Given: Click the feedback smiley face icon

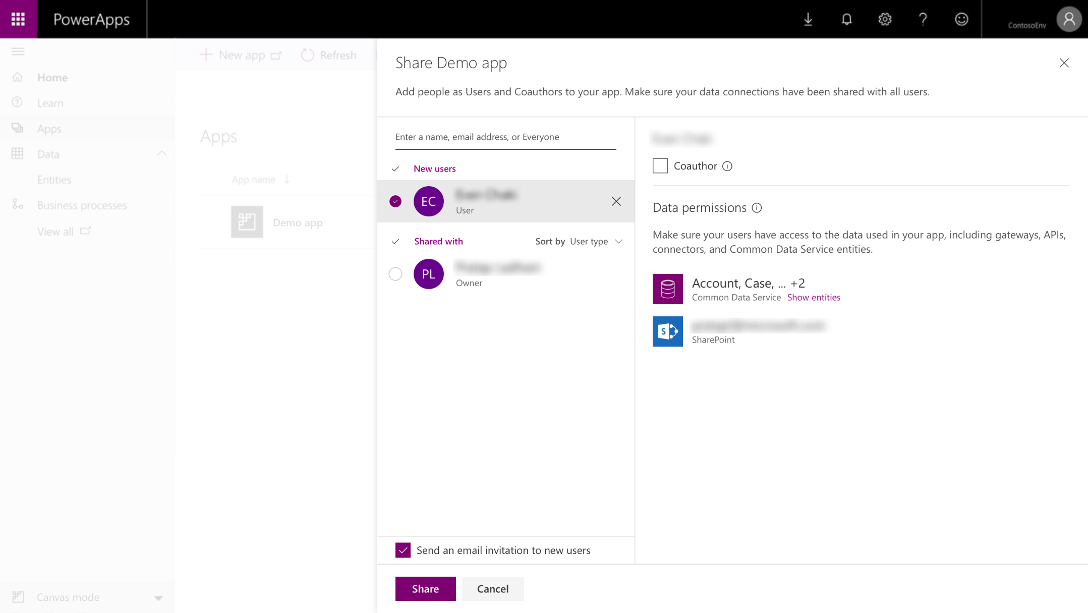Looking at the screenshot, I should click(x=962, y=19).
